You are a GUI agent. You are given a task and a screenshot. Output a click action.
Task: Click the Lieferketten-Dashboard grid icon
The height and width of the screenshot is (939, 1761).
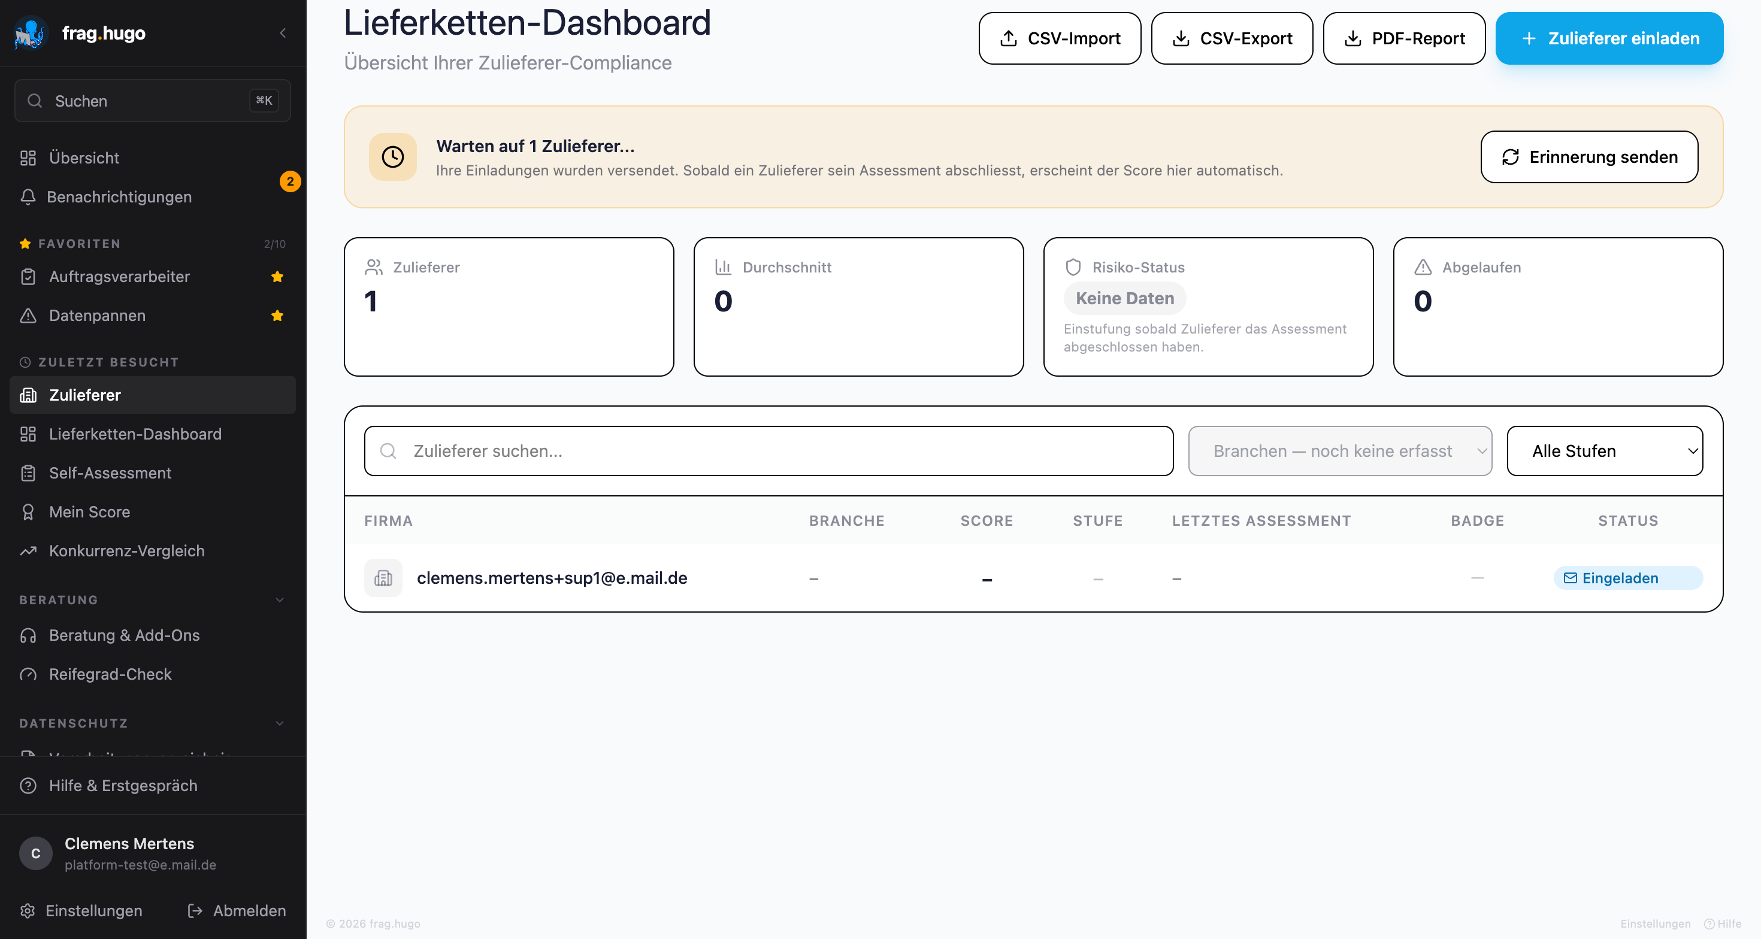pos(28,434)
